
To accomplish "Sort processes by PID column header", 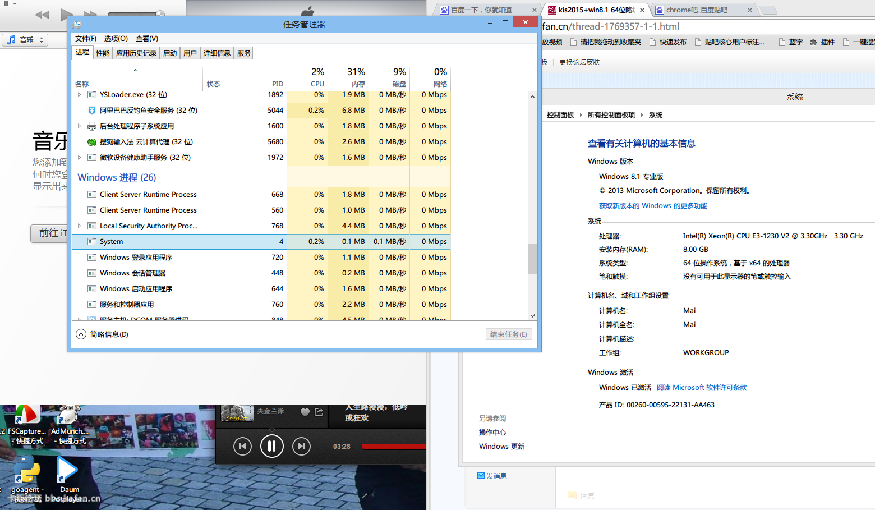I will pos(273,77).
